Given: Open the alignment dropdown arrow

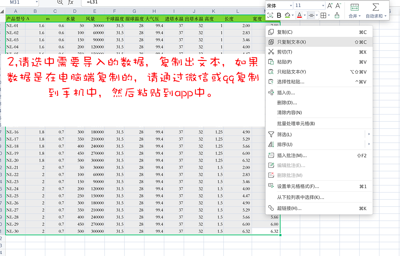Looking at the screenshot, I should 317,15.
